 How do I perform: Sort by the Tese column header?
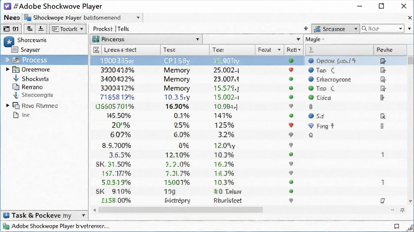tap(185, 50)
